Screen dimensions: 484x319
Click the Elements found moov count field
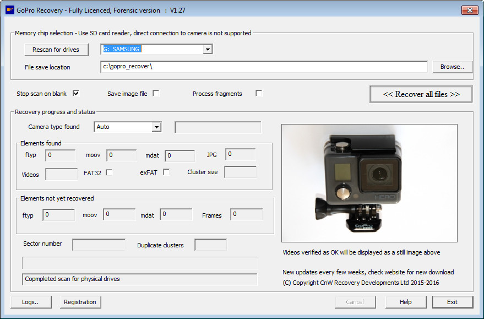click(121, 155)
